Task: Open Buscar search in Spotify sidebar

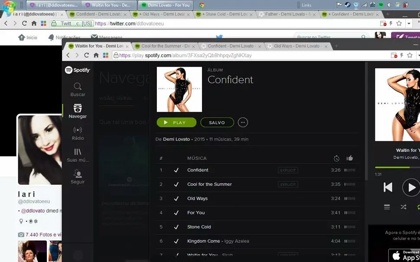Action: point(78,90)
